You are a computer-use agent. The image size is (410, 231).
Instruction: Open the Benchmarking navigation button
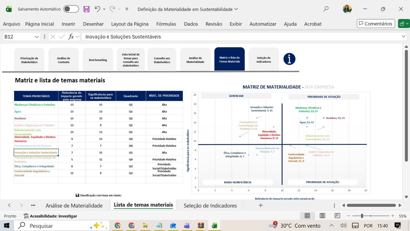[98, 60]
